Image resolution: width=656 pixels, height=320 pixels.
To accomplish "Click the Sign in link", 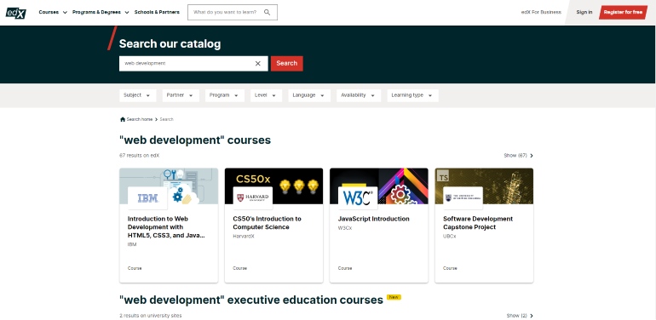I will pos(584,12).
